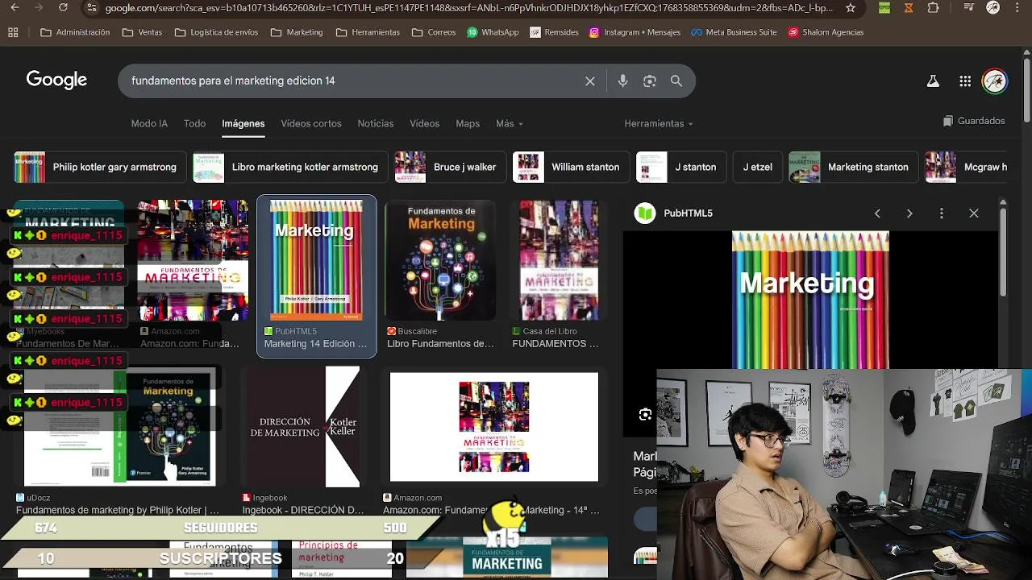This screenshot has width=1032, height=580.
Task: Open the browser extensions puzzle icon
Action: point(933,8)
